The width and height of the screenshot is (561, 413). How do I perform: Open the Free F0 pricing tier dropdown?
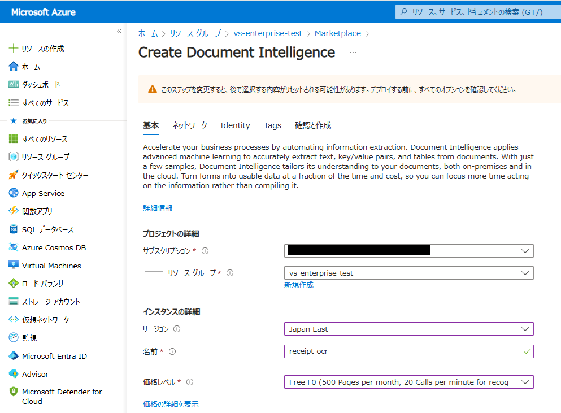pyautogui.click(x=408, y=382)
